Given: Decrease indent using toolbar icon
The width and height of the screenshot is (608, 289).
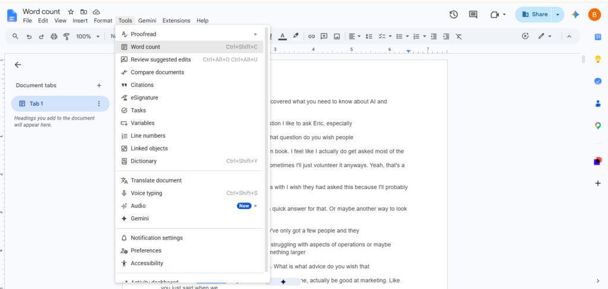Looking at the screenshot, I should pyautogui.click(x=434, y=36).
